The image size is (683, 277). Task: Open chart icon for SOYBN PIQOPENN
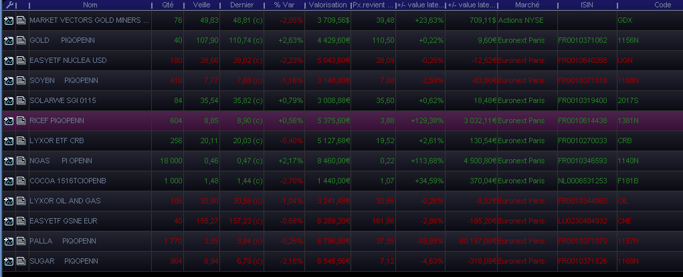[9, 80]
